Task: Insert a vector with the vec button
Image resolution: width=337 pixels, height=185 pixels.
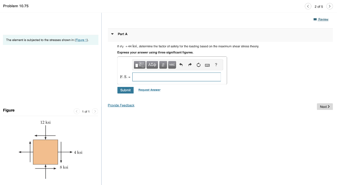Action: click(x=172, y=65)
